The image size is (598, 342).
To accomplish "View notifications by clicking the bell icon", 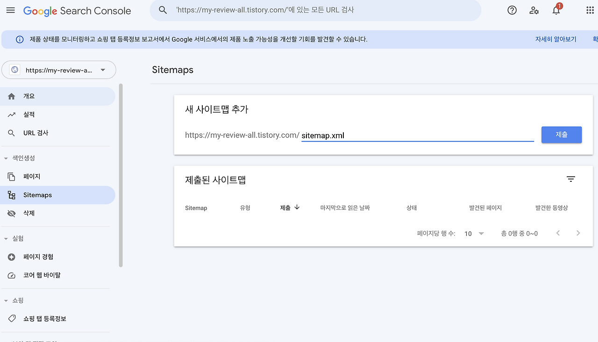I will pyautogui.click(x=555, y=10).
